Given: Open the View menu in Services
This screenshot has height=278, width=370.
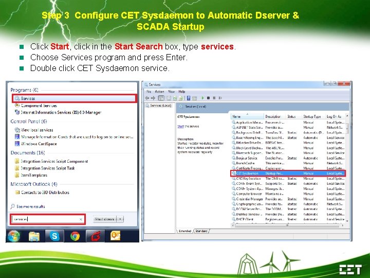Looking at the screenshot, I should (x=171, y=92).
